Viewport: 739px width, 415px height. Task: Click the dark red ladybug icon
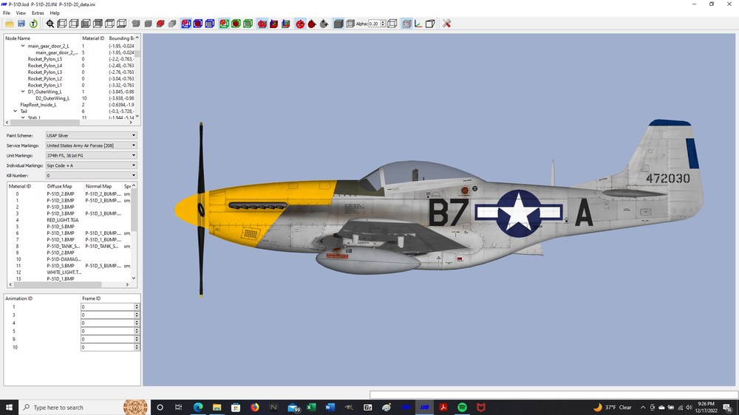pyautogui.click(x=312, y=24)
